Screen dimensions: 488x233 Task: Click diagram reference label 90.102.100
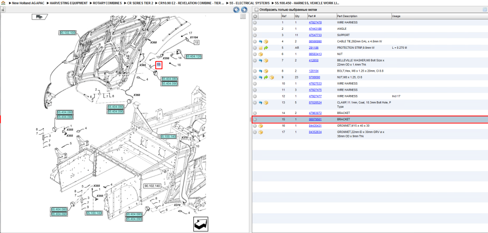click(x=67, y=33)
